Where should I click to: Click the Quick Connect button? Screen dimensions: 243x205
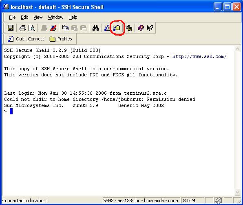26,39
